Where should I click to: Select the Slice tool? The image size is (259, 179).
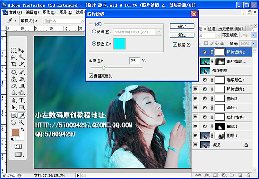point(22,64)
